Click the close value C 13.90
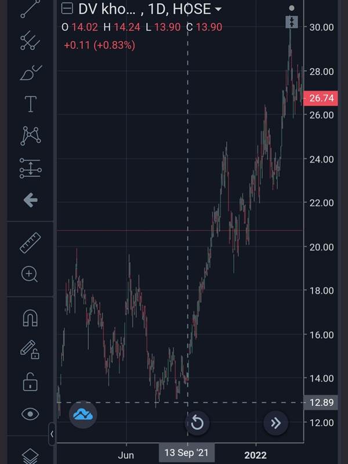The width and height of the screenshot is (348, 464). click(204, 27)
